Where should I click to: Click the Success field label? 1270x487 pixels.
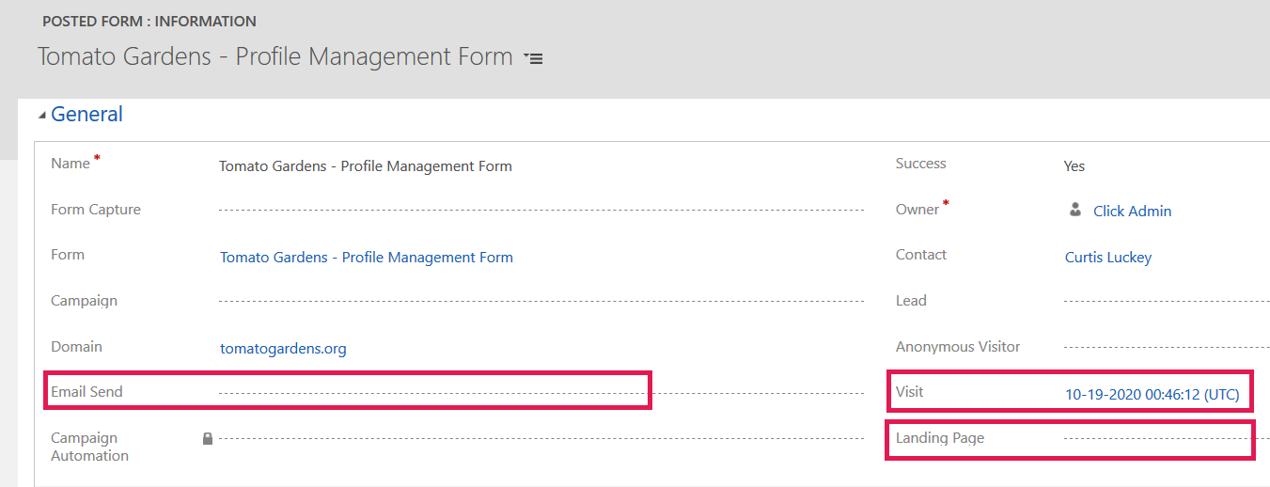921,164
